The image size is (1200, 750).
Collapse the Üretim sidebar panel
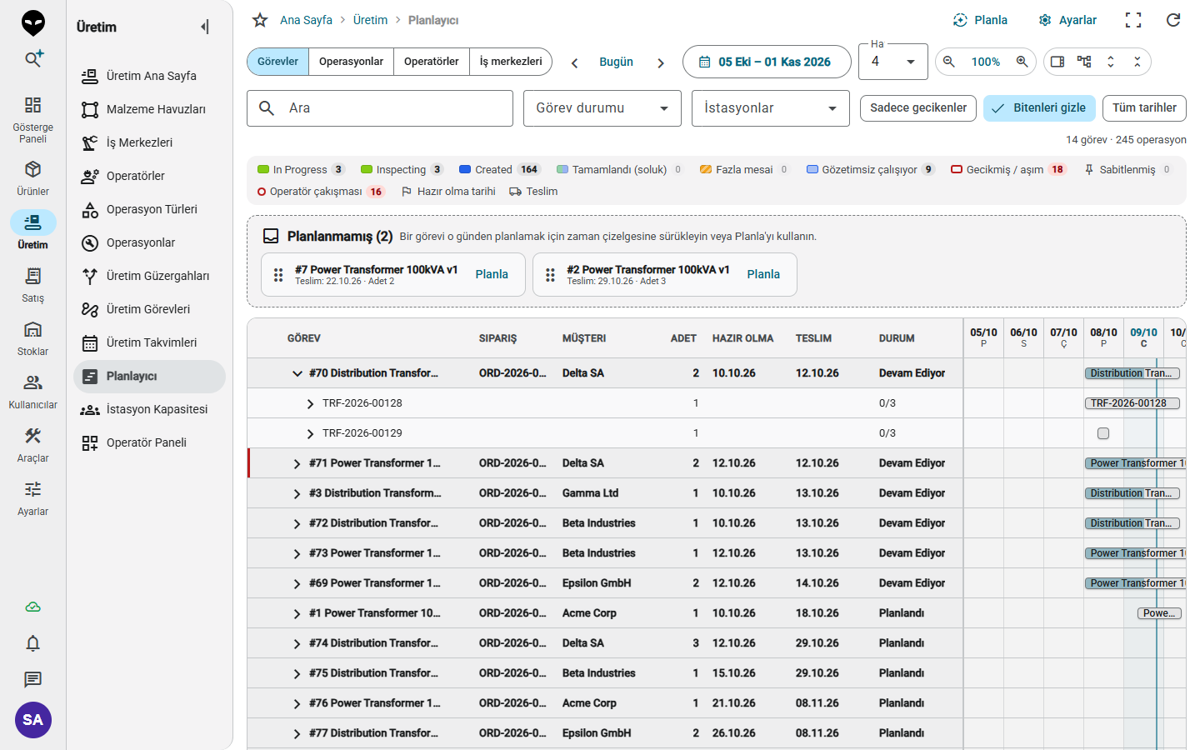pos(205,27)
